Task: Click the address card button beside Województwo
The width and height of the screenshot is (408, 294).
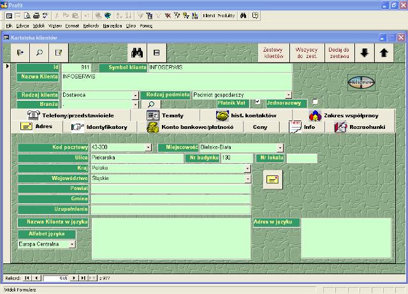Action: [272, 179]
